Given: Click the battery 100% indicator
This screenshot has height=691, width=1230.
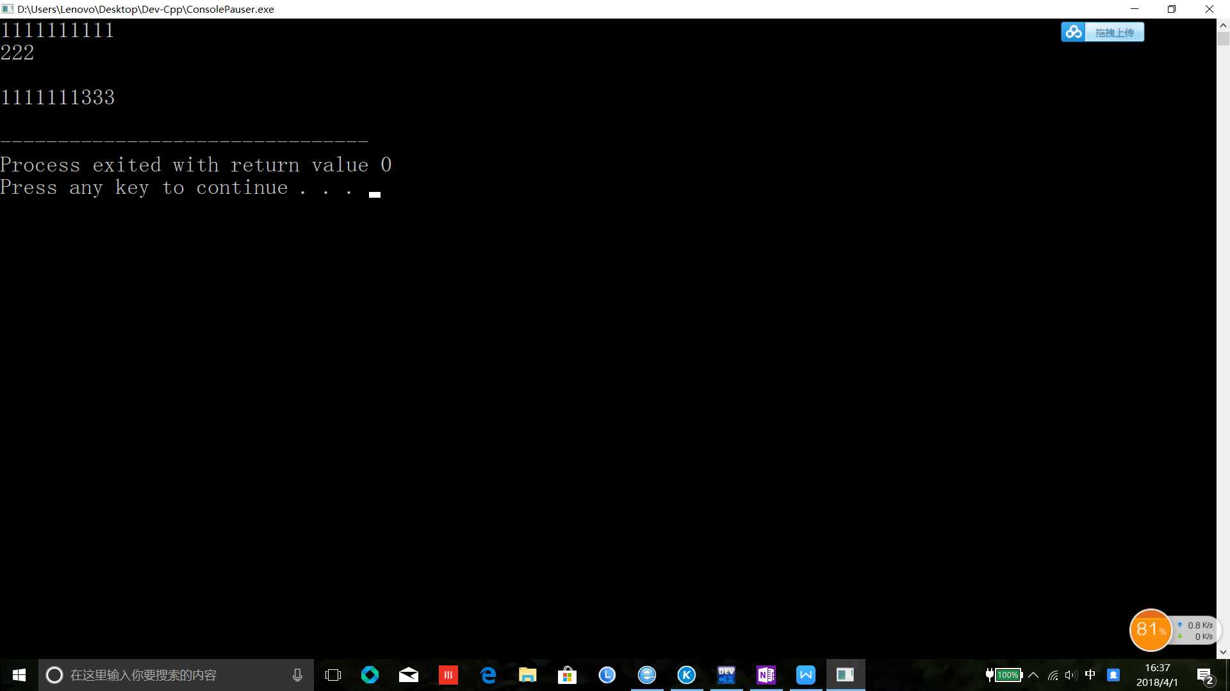Looking at the screenshot, I should pos(1004,675).
